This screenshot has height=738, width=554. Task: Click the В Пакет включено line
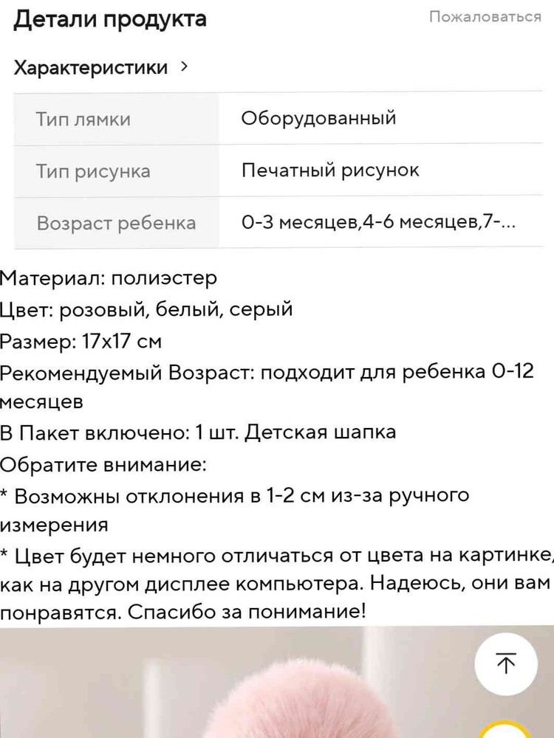click(198, 432)
